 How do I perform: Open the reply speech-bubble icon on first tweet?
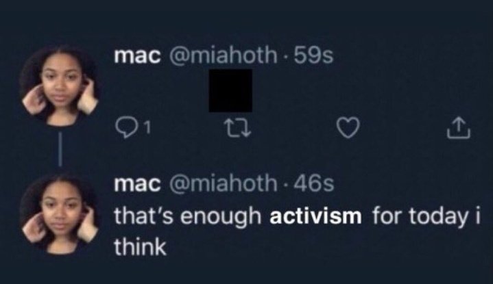(x=125, y=128)
